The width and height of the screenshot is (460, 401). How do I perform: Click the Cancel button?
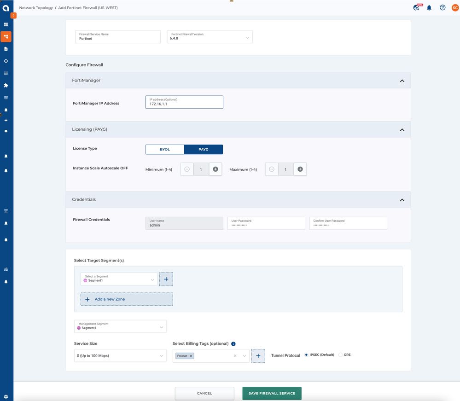coord(204,393)
